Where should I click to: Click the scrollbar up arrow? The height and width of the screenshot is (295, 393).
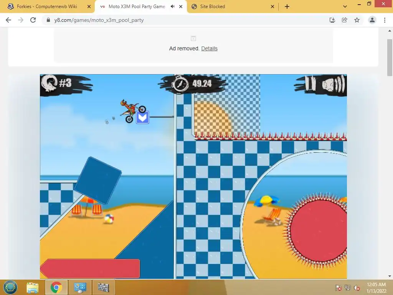click(390, 31)
